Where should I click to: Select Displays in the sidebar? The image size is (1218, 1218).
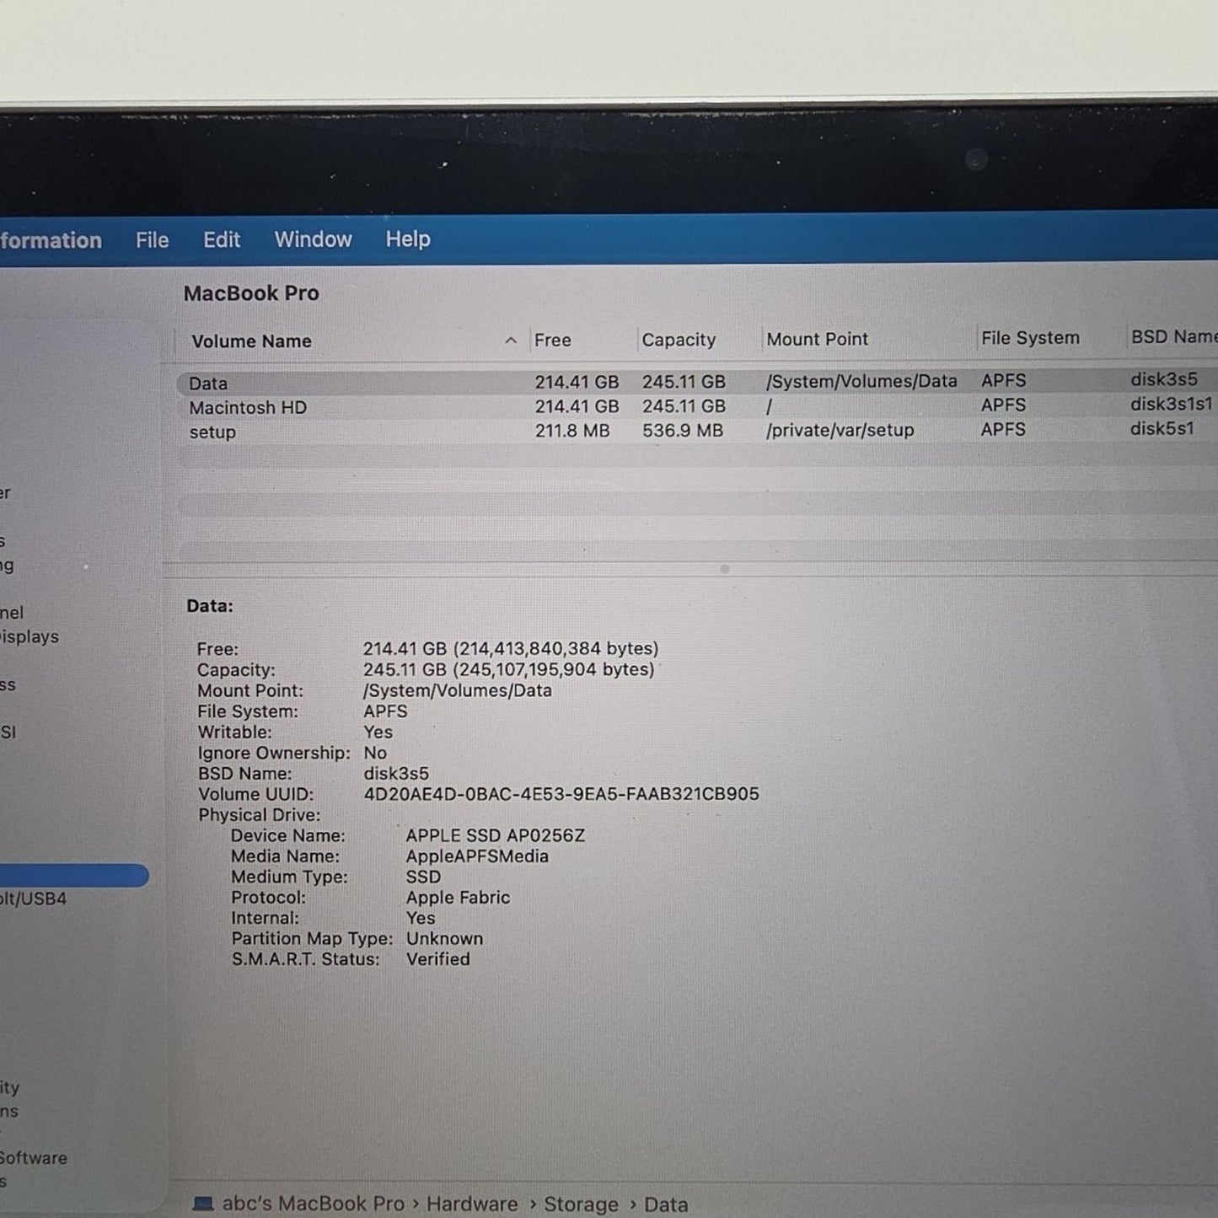coord(30,637)
